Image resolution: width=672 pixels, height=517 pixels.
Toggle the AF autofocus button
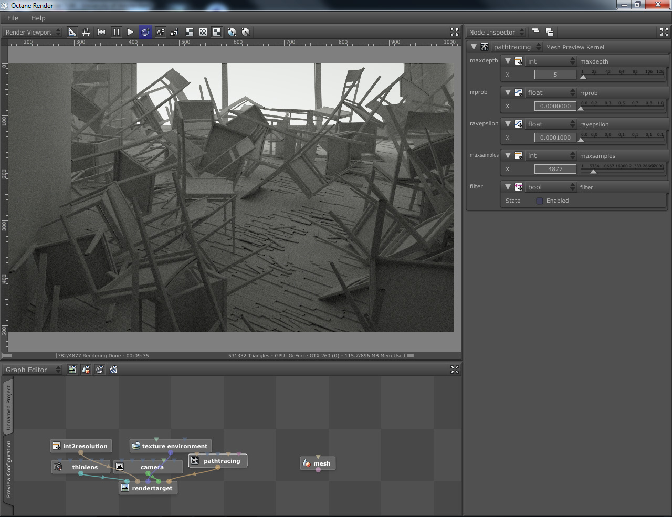click(160, 32)
